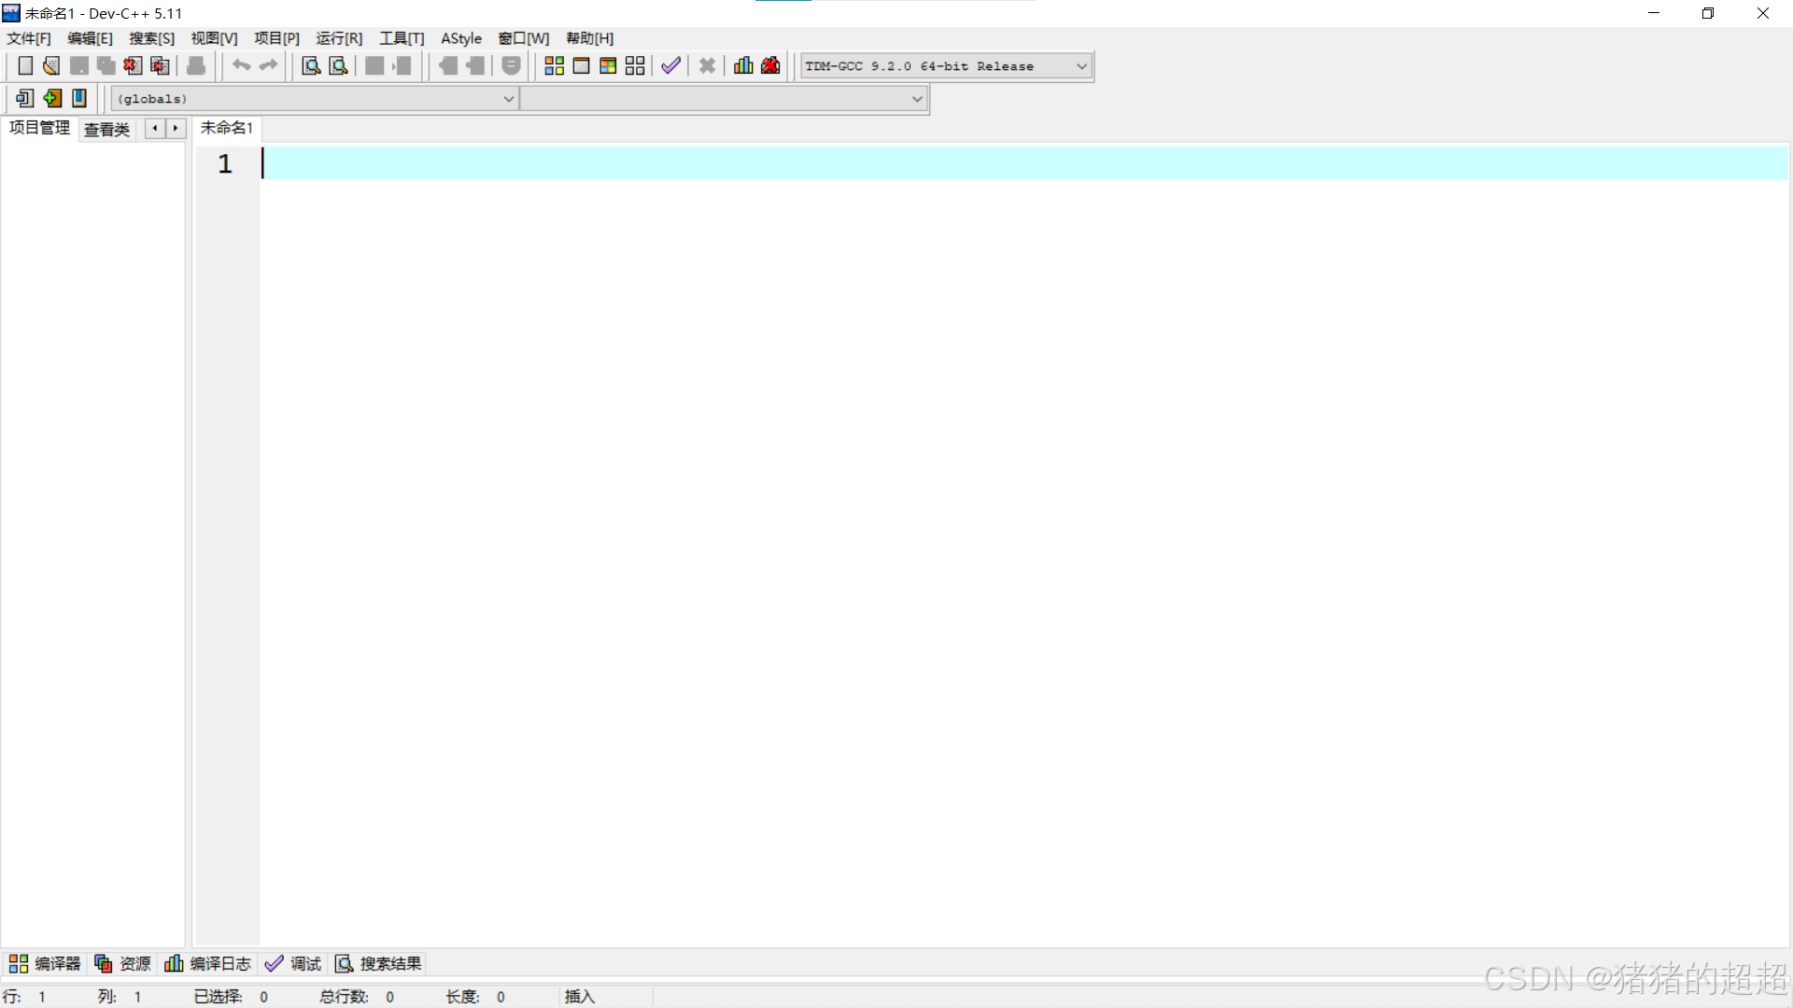The image size is (1793, 1008).
Task: Click the New file toolbar icon
Action: (25, 65)
